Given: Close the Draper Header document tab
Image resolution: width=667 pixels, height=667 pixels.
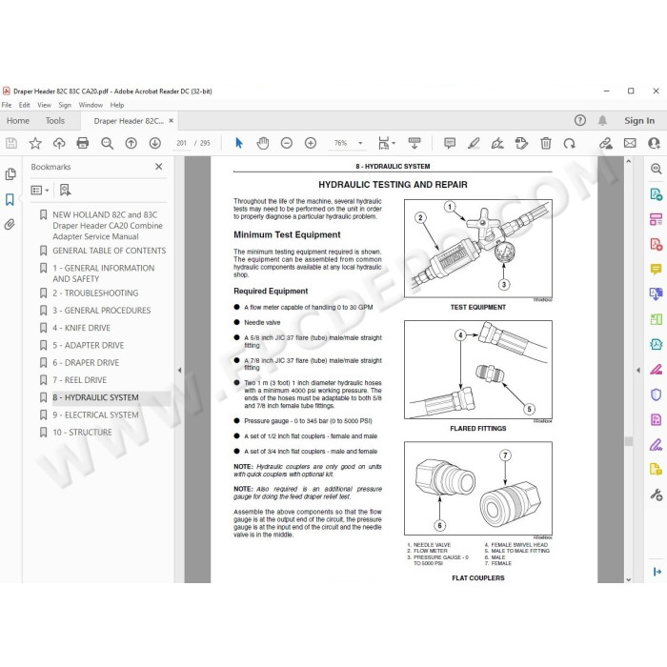Looking at the screenshot, I should 171,121.
